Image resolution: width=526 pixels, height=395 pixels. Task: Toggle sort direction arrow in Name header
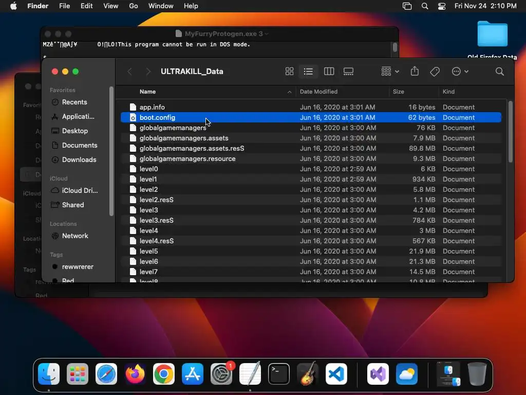(x=290, y=92)
